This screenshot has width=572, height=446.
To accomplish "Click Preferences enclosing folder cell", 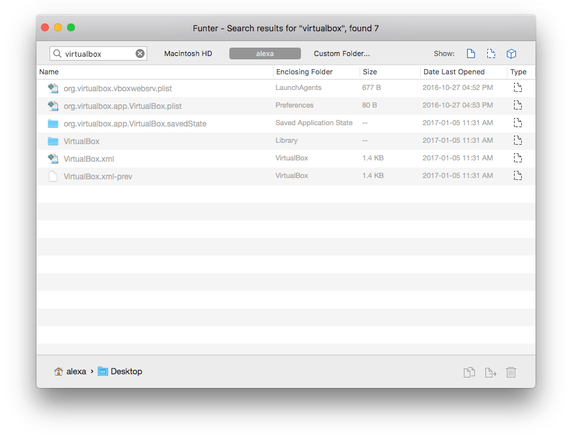I will pos(294,105).
